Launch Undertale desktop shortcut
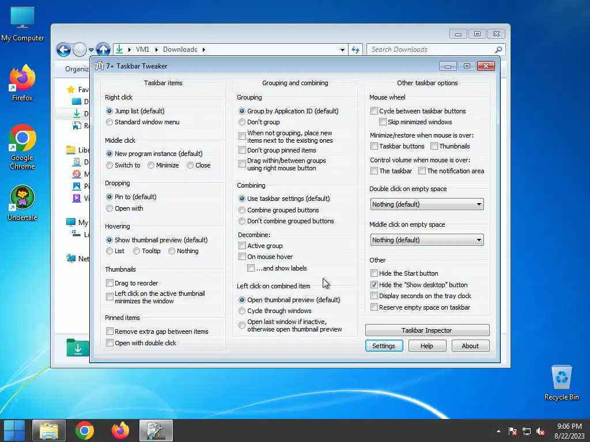This screenshot has width=590, height=442. pos(22,203)
